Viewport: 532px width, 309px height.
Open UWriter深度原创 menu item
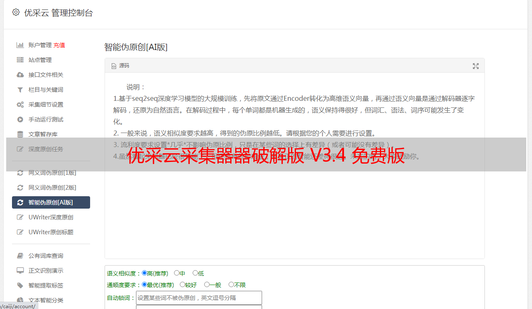51,217
